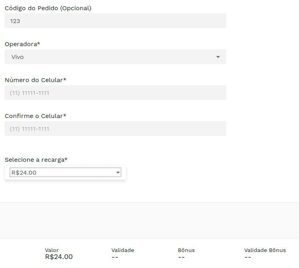Click the dashes under the standalone Bônus
Viewport: 299px width, 268px height.
click(181, 257)
